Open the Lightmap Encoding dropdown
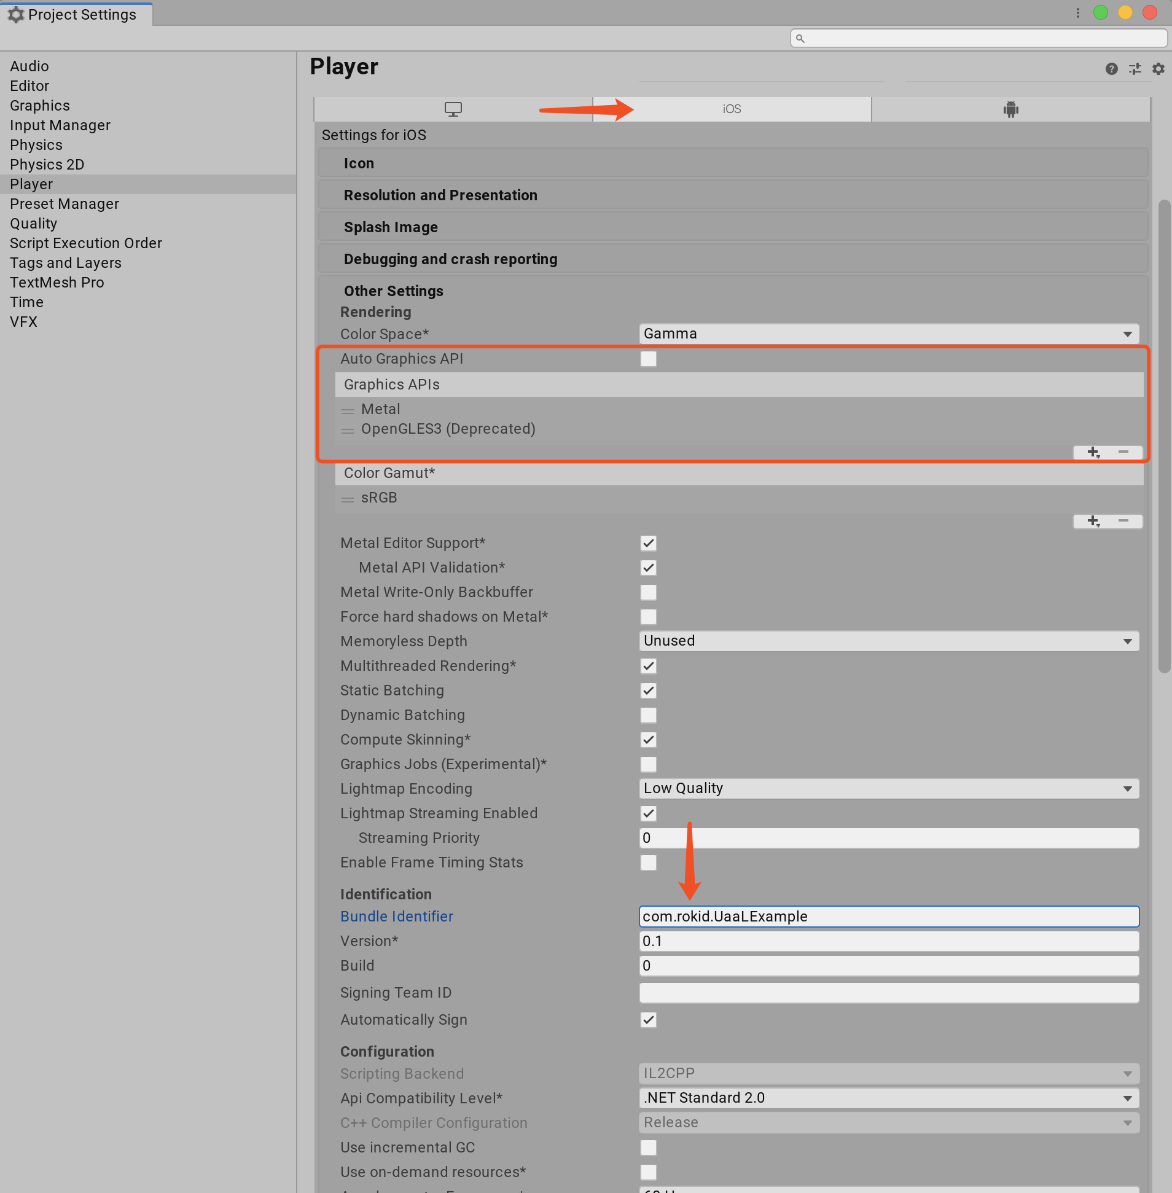 click(889, 789)
